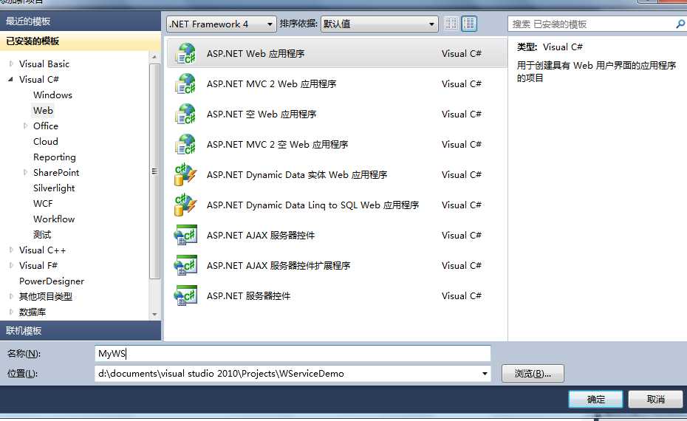This screenshot has width=687, height=421.
Task: Select 'ASP.NET 服务器控件' template name
Action: point(248,295)
